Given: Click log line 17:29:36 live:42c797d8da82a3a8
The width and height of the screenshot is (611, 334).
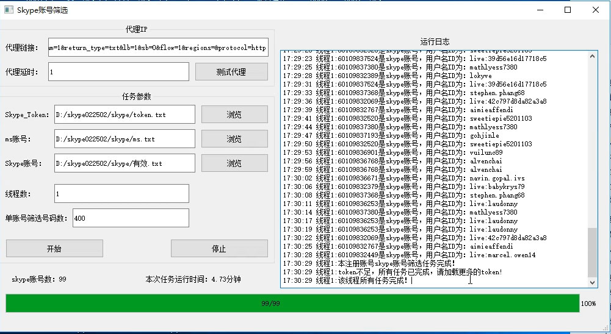Looking at the screenshot, I should [x=414, y=101].
